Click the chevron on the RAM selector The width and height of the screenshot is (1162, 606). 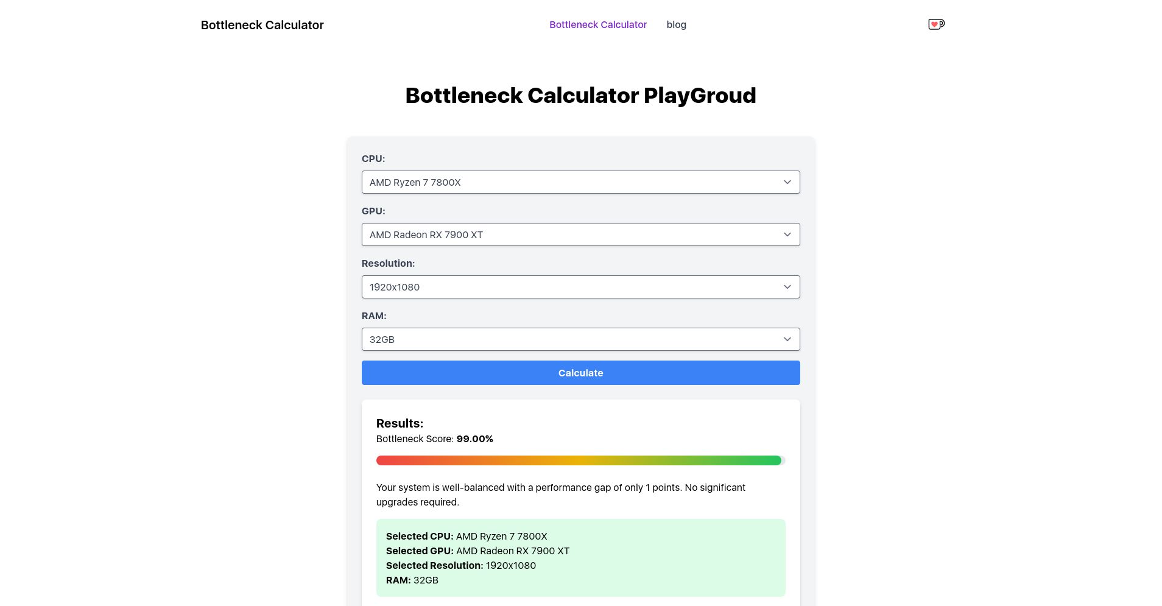[787, 339]
